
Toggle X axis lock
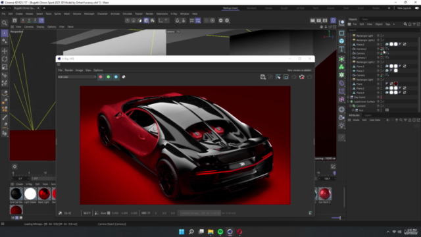(23, 20)
